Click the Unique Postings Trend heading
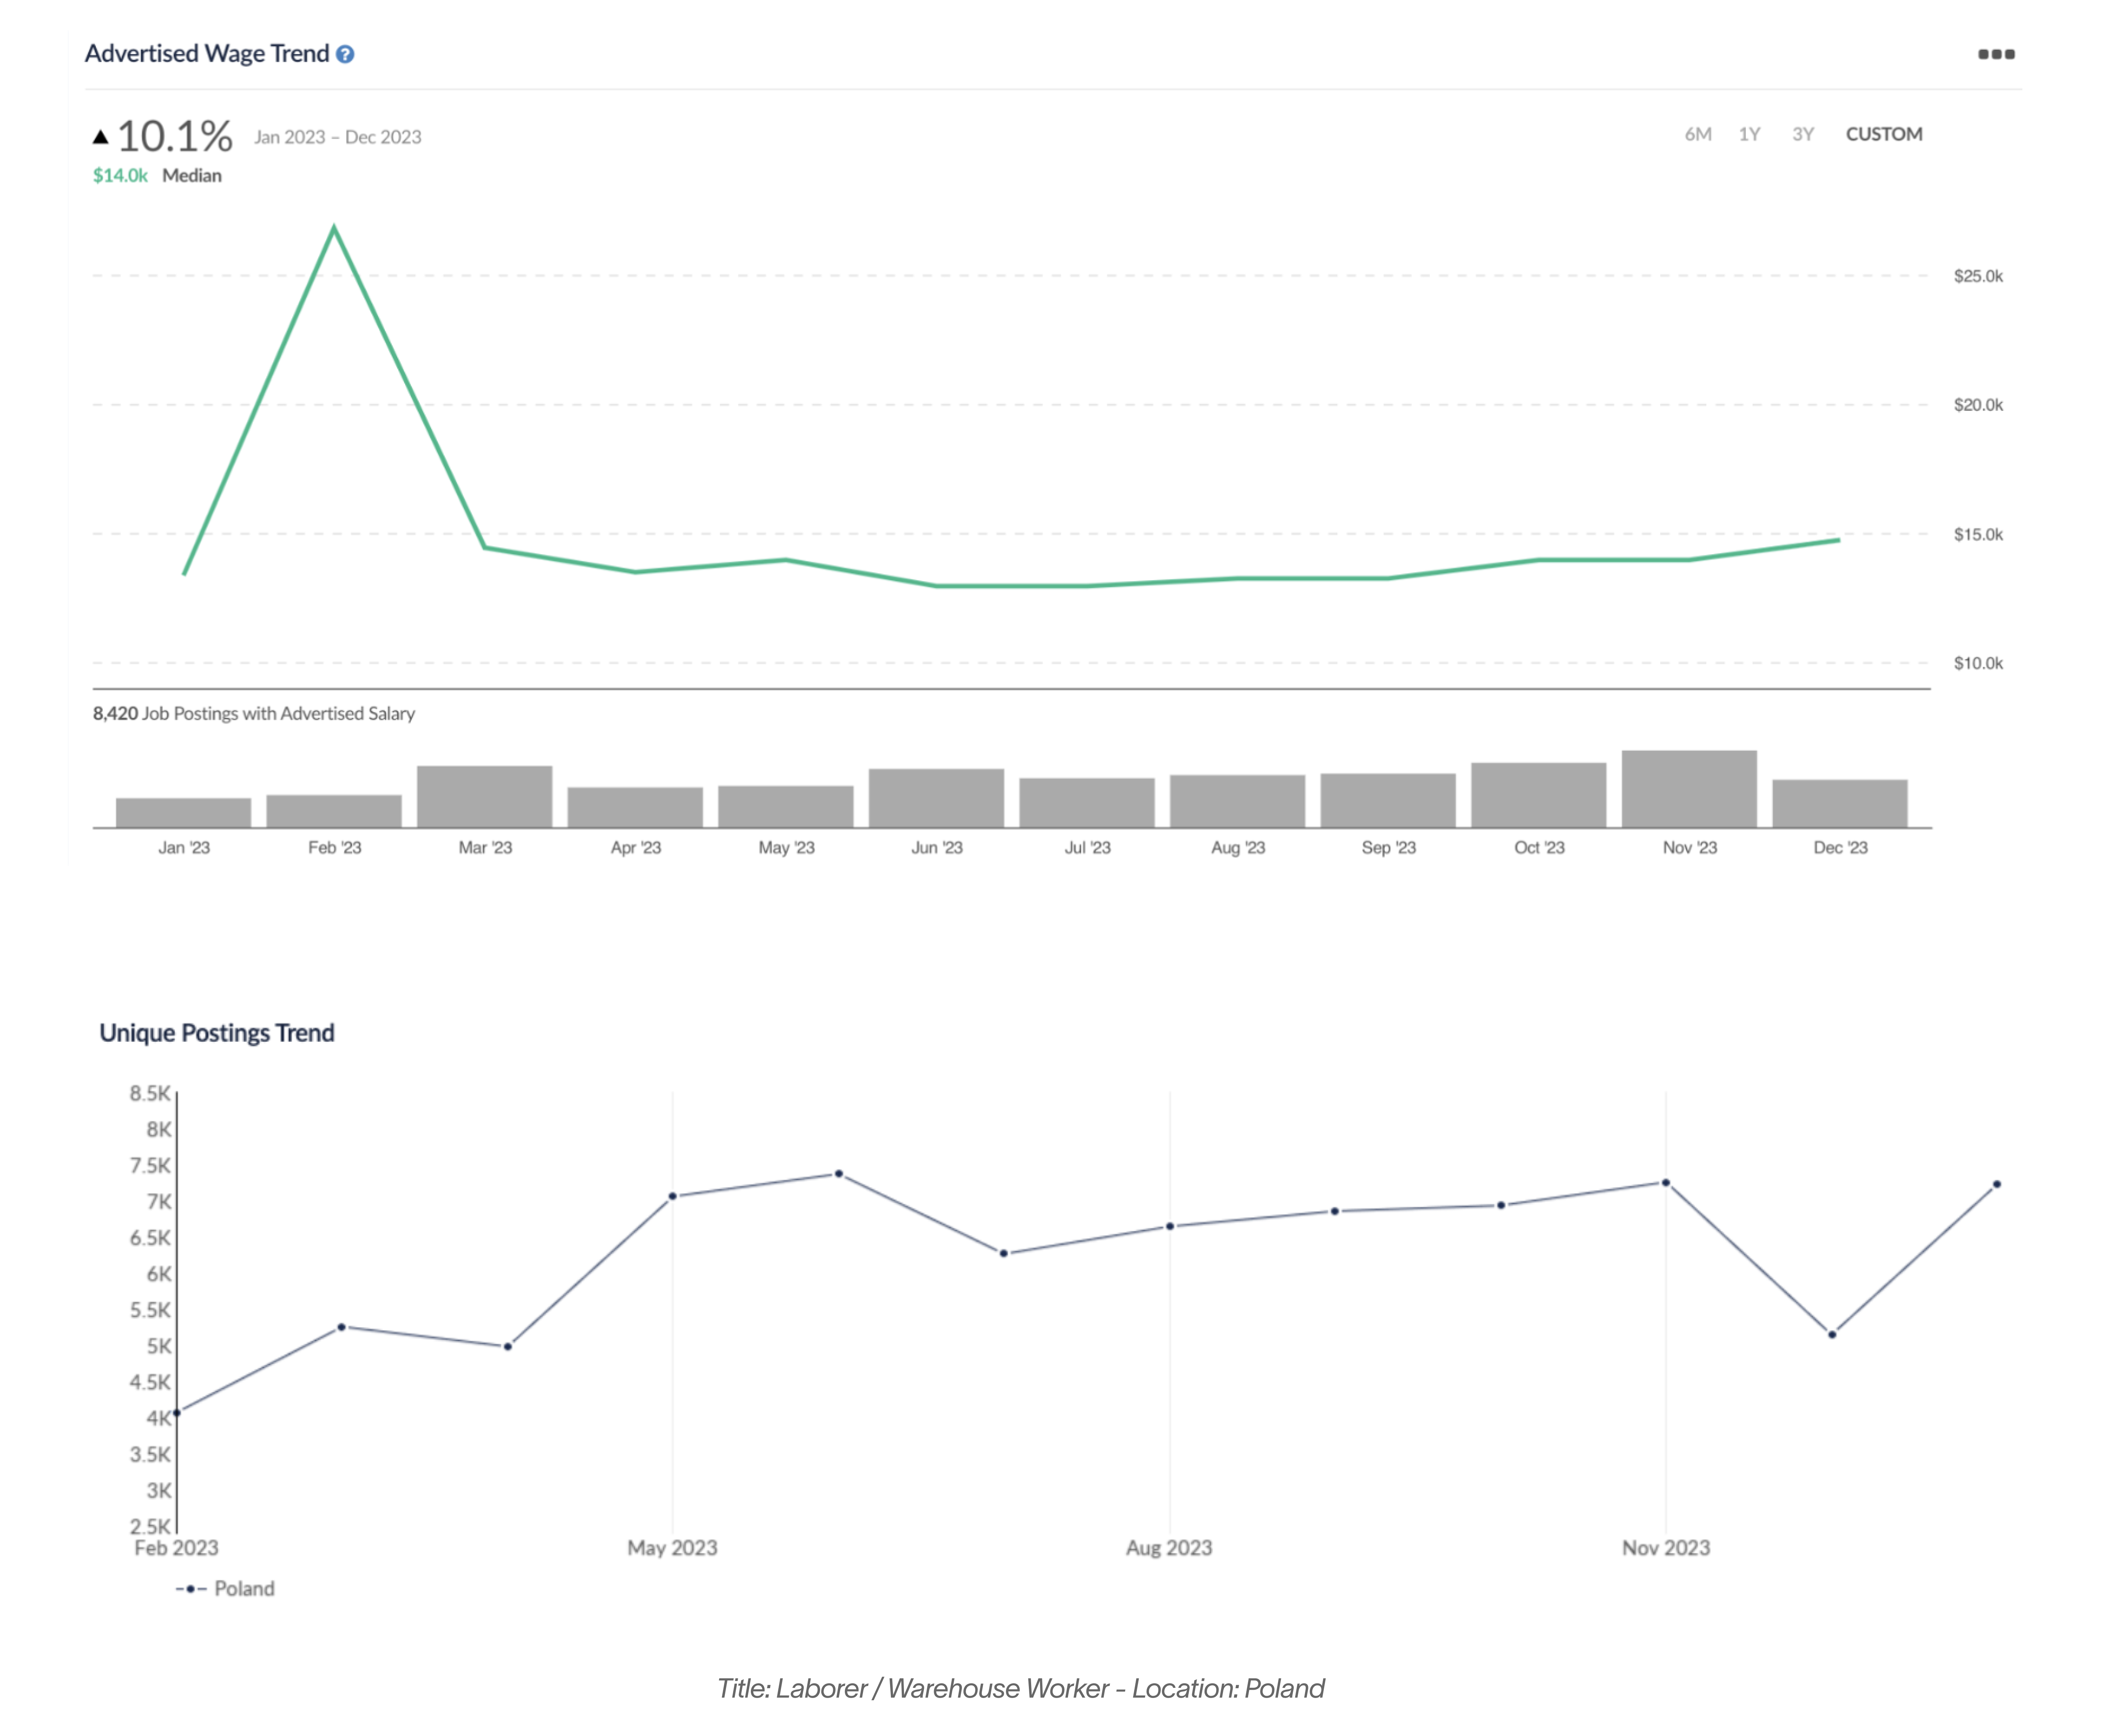The width and height of the screenshot is (2107, 1736). (x=217, y=1033)
